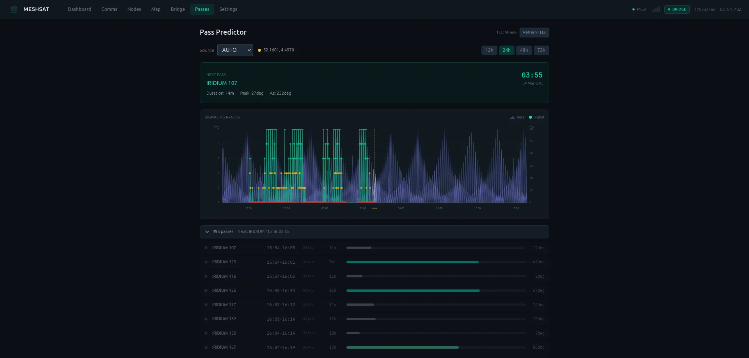Viewport: 749px width, 358px height.
Task: Click the node ID !70833F60 in header
Action: (705, 9)
